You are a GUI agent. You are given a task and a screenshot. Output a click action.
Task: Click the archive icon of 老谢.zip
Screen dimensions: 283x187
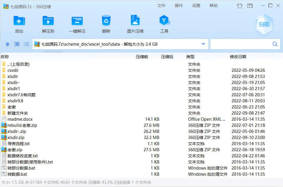coord(4,149)
